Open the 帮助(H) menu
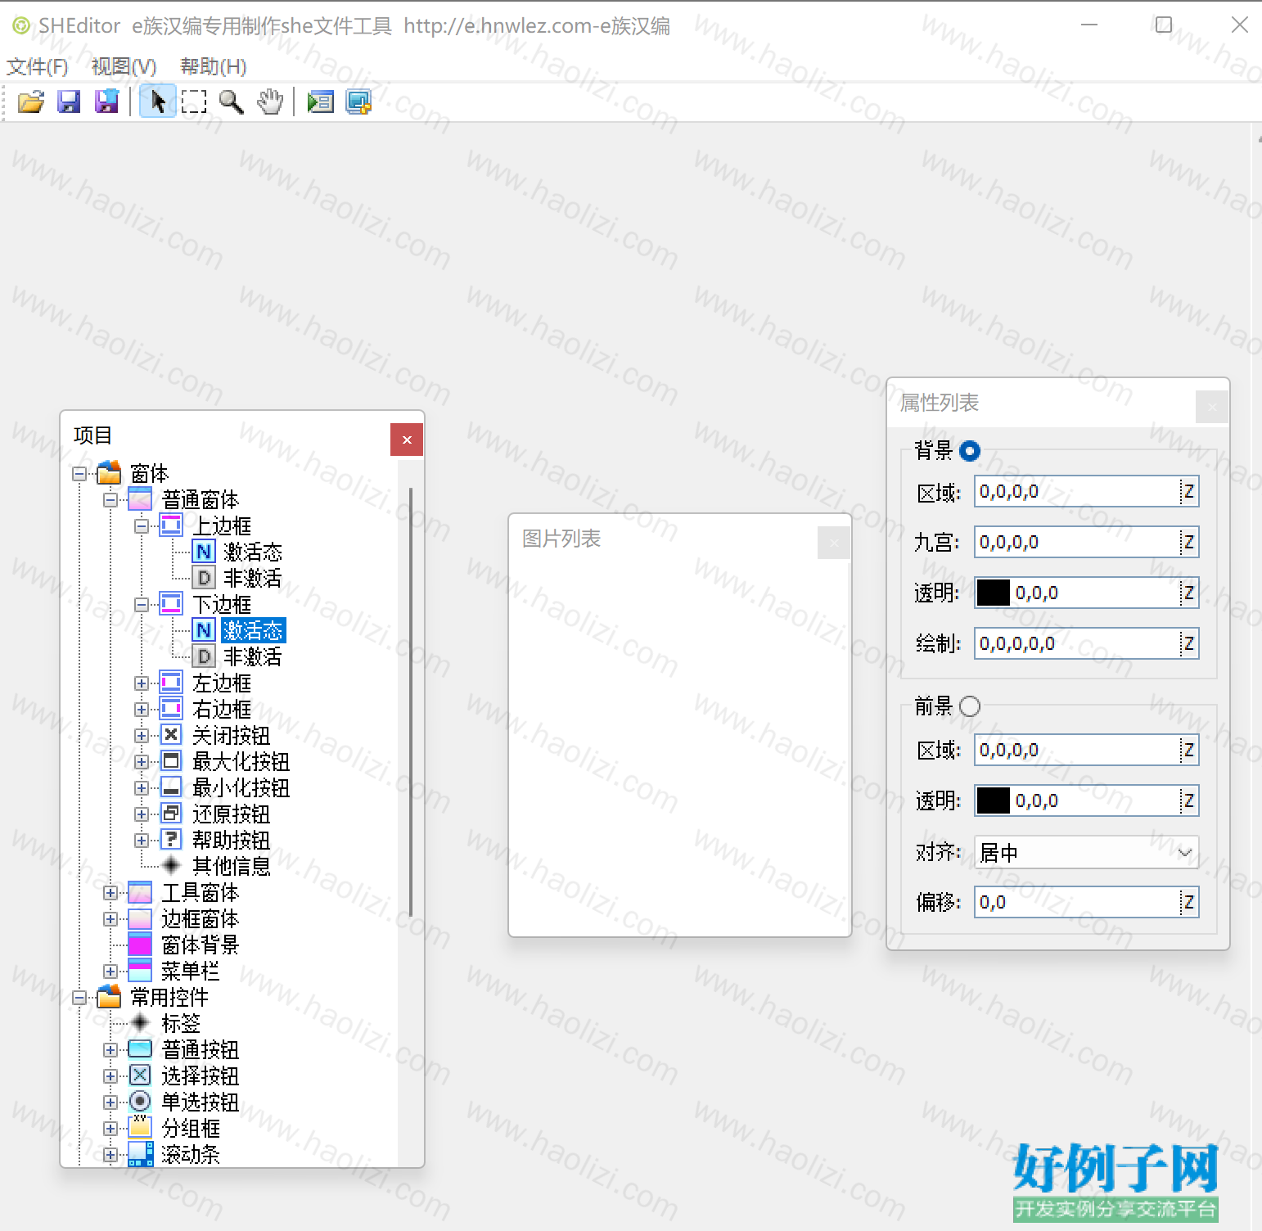Screen dimensions: 1262x1231 [213, 66]
